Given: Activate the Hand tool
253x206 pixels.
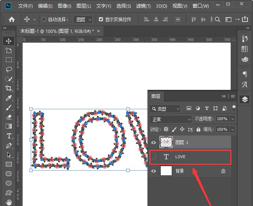Looking at the screenshot, I should pos(9,202).
